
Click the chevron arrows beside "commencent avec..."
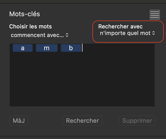67,35
